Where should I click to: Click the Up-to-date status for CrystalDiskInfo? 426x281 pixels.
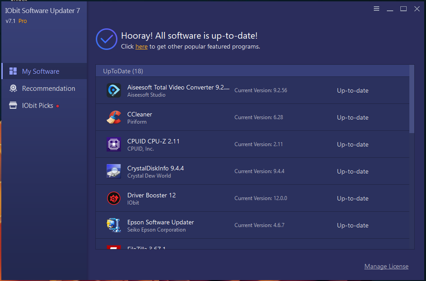tap(353, 171)
